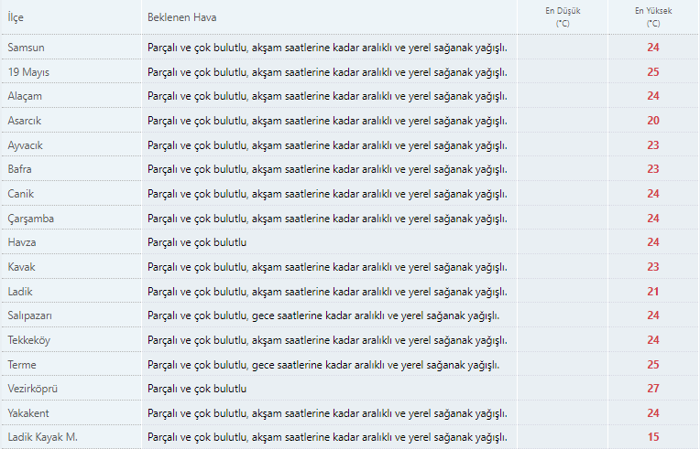Click the İlçe column header
700x449 pixels.
point(16,17)
